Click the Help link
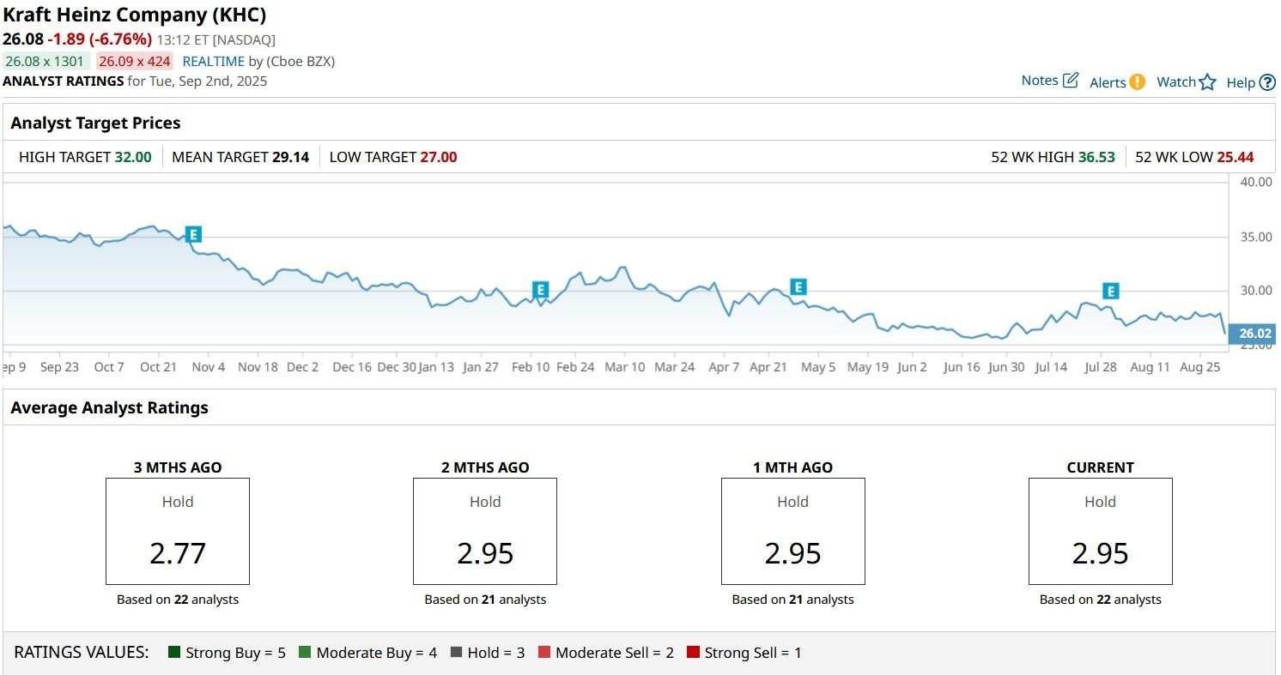Screen dimensions: 1281x675 [1241, 83]
